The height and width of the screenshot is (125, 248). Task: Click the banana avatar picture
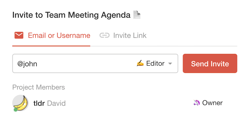(21, 103)
